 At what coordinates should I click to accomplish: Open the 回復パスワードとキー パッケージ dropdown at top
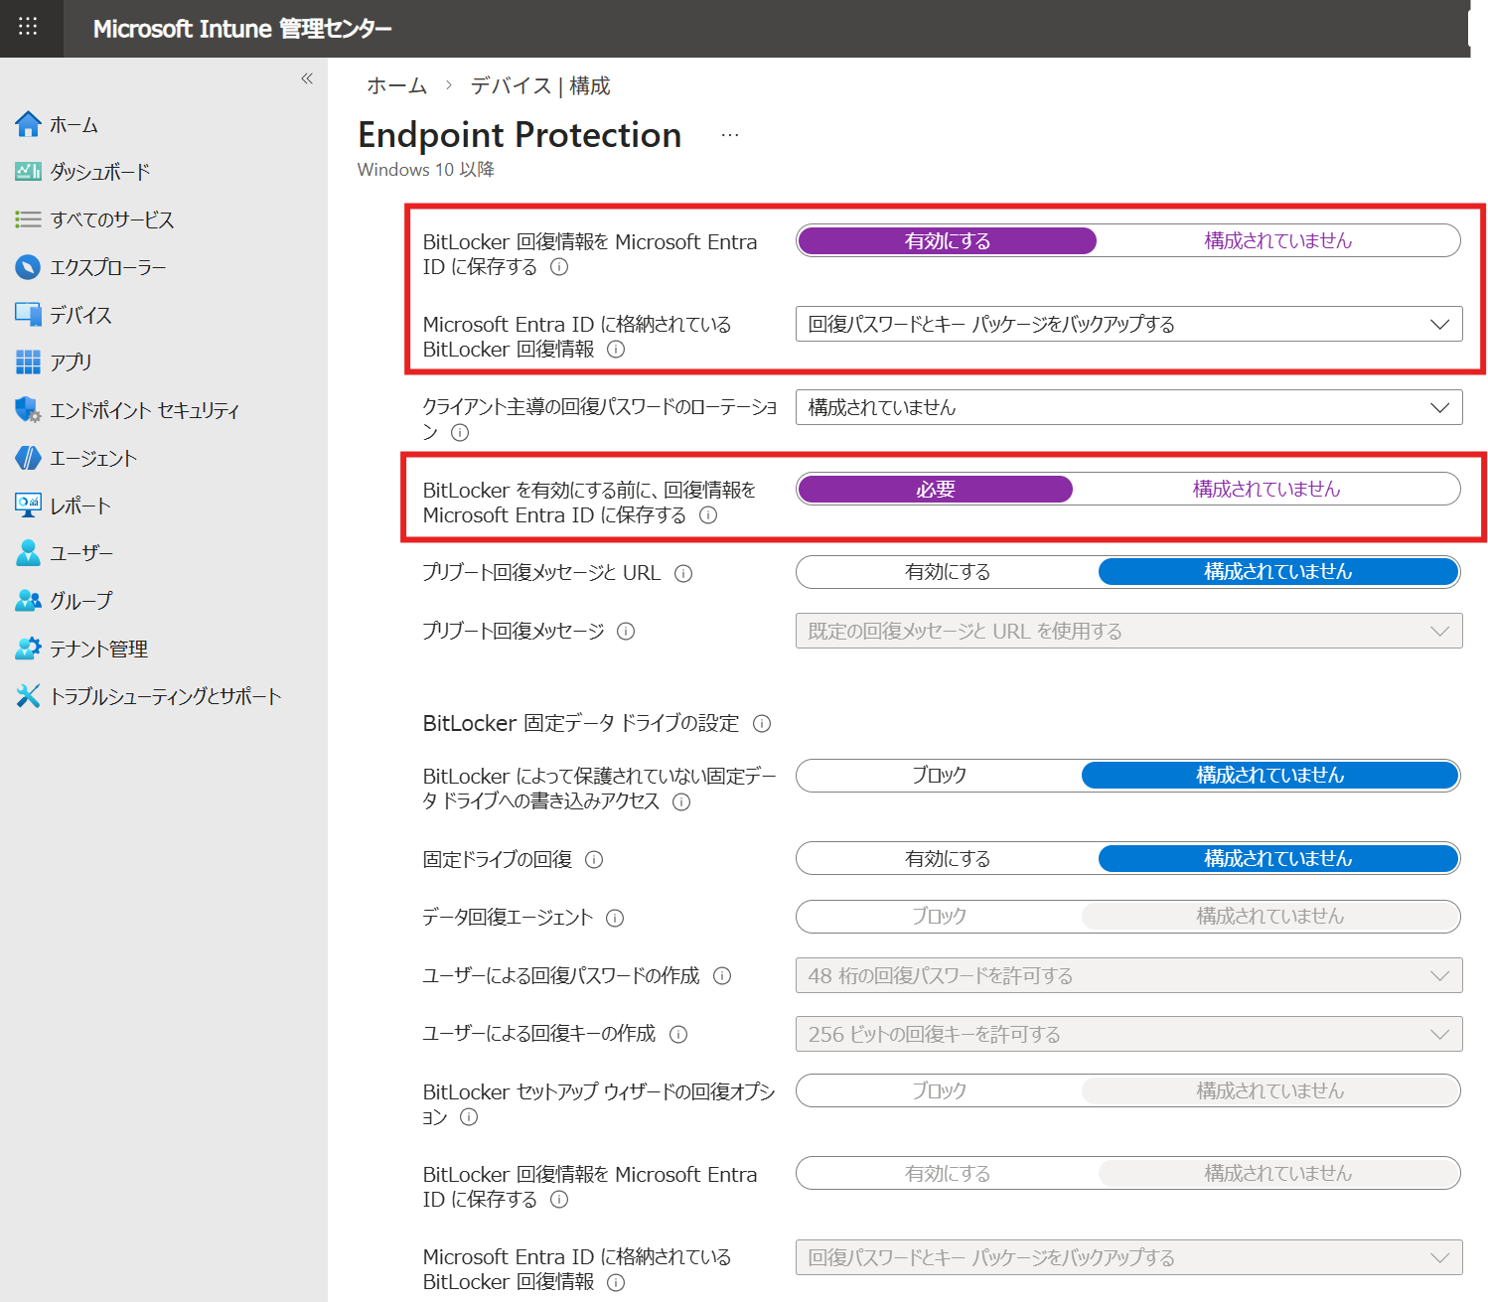(x=1128, y=324)
